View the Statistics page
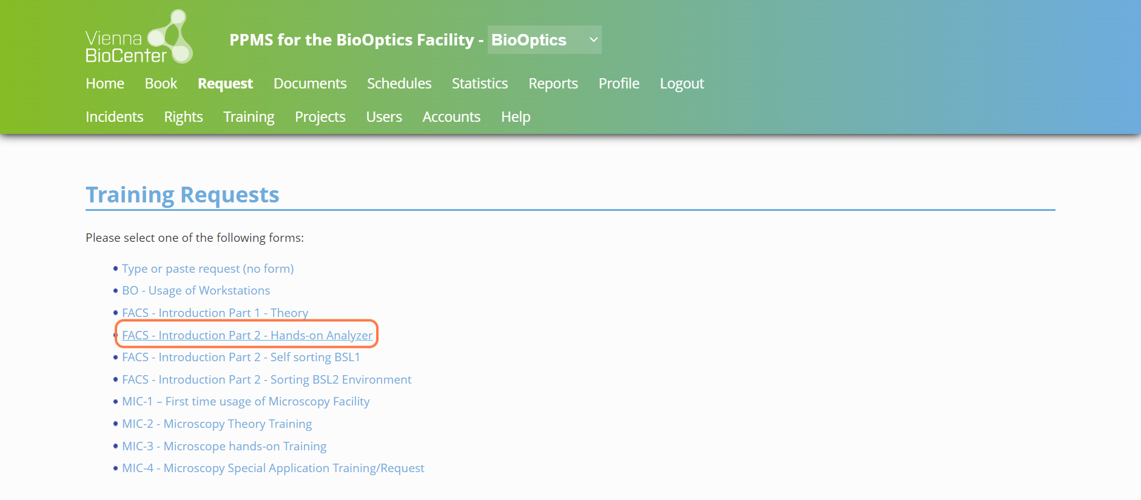 click(x=480, y=84)
